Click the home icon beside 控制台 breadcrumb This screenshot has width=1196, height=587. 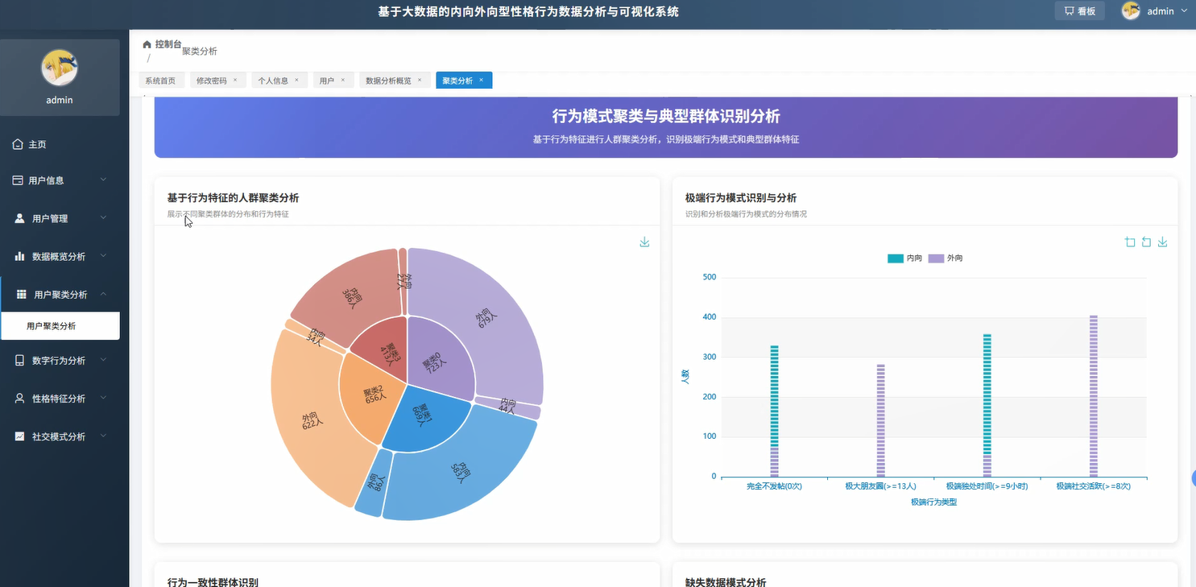point(147,44)
